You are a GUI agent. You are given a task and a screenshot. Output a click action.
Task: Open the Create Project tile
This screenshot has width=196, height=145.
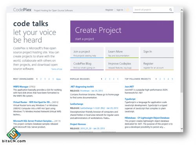click(x=122, y=31)
